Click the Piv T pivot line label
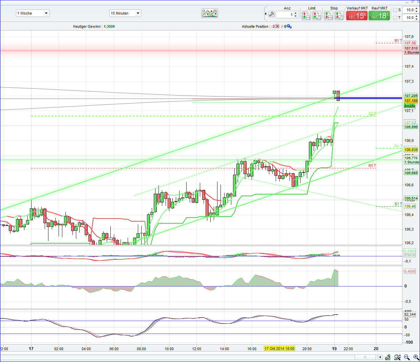The image size is (420, 362). [x=398, y=146]
